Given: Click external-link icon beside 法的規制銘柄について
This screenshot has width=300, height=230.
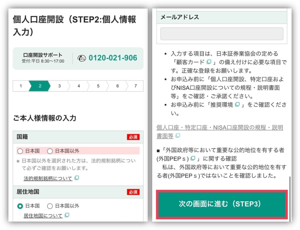Looking at the screenshot, I should pos(77,178).
